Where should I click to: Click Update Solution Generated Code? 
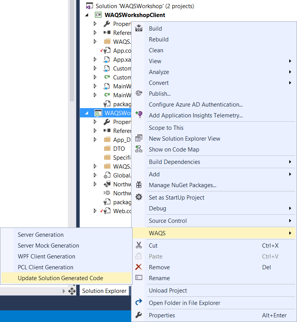click(x=66, y=278)
